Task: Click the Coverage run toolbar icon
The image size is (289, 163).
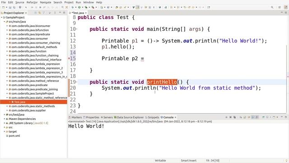Action: (x=86, y=7)
